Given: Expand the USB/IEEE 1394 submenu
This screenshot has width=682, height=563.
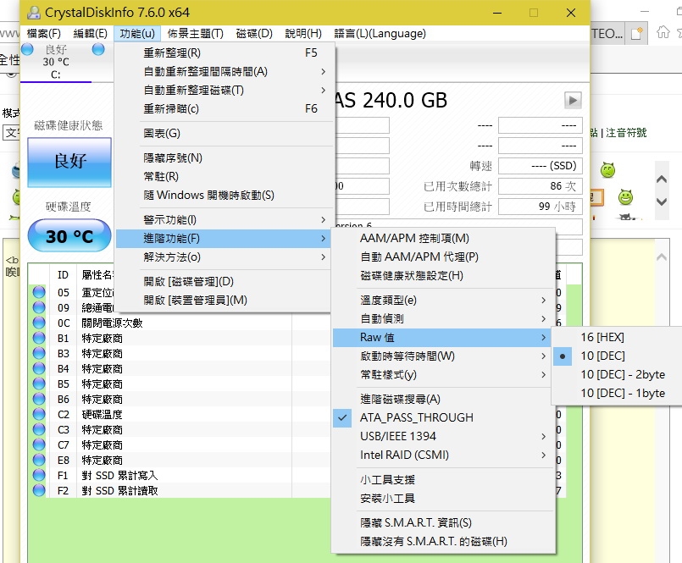Looking at the screenshot, I should click(444, 436).
